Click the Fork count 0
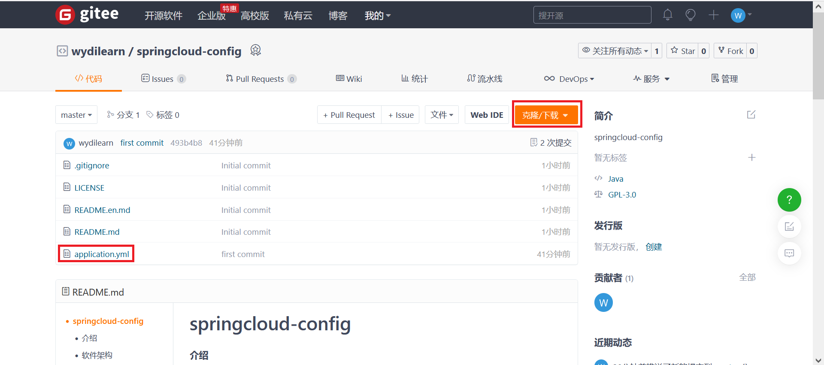 point(751,51)
